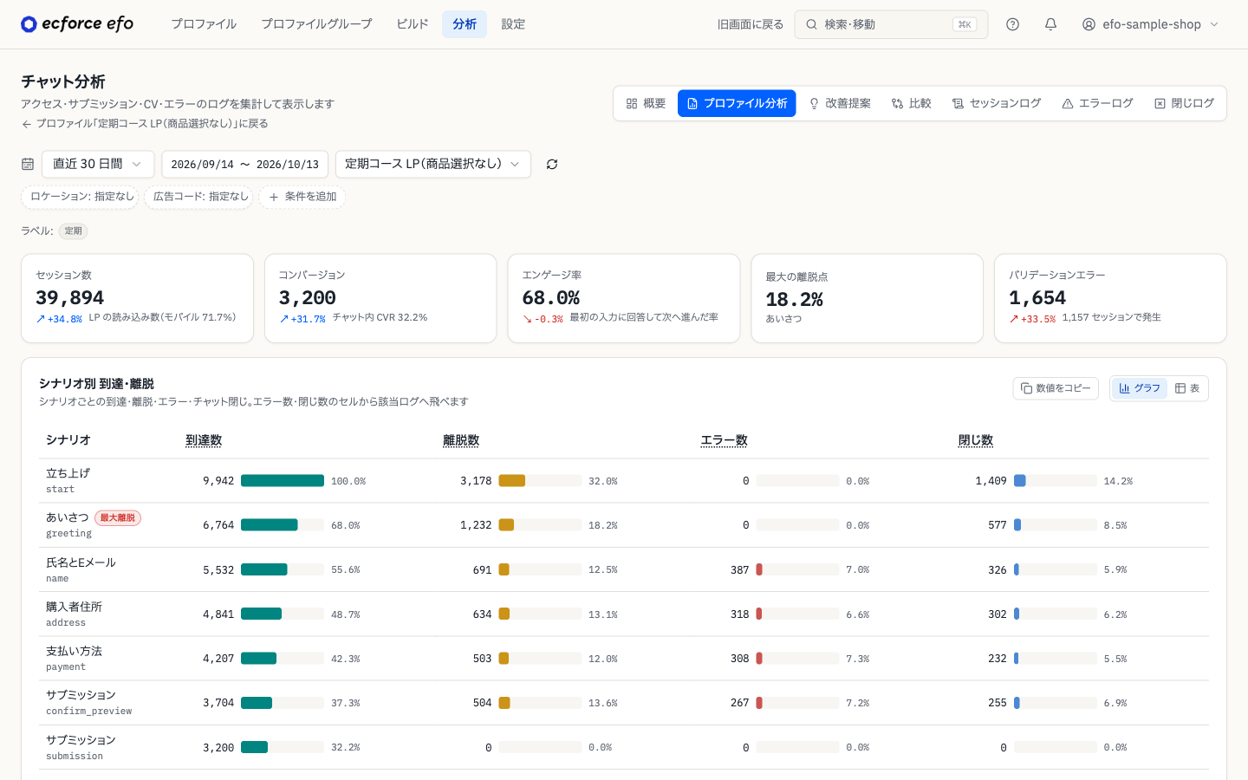Open the 改善提案 tab
Image resolution: width=1248 pixels, height=780 pixels.
[840, 103]
